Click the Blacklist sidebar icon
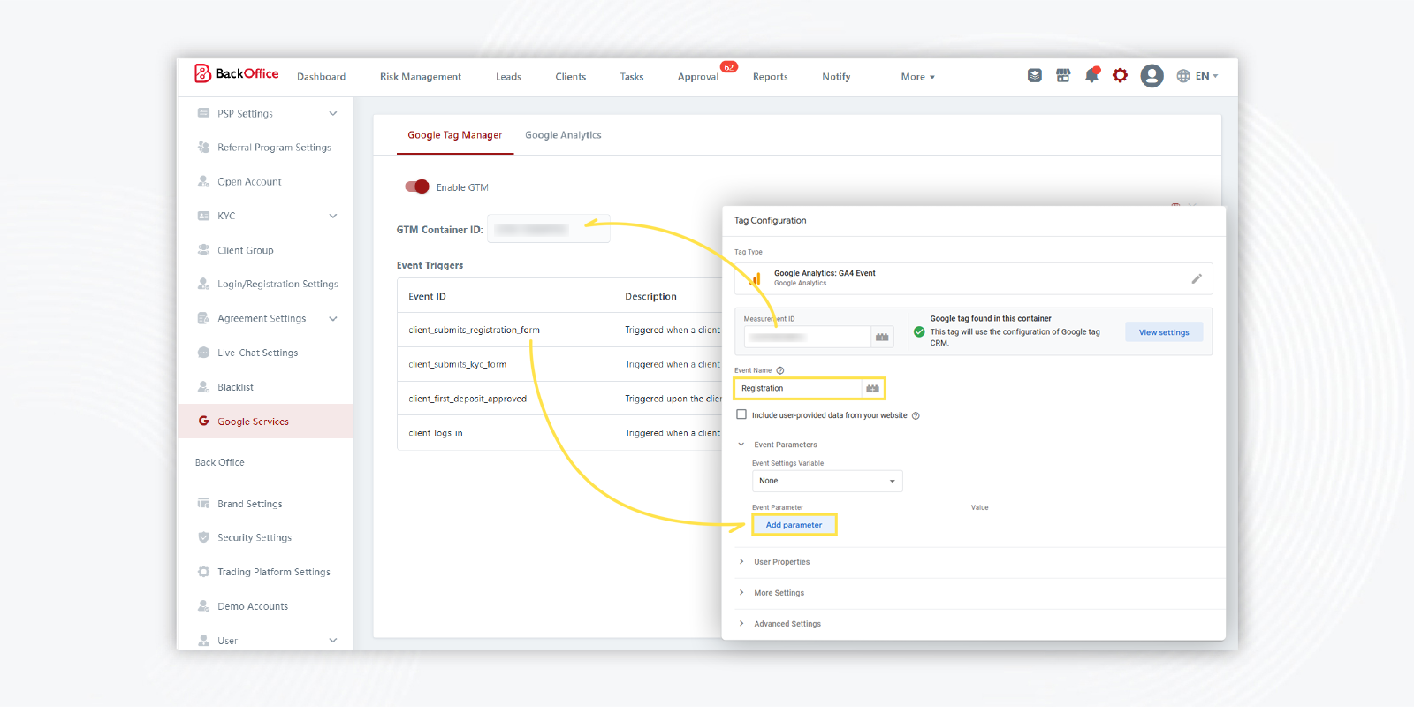This screenshot has height=707, width=1414. click(x=203, y=387)
